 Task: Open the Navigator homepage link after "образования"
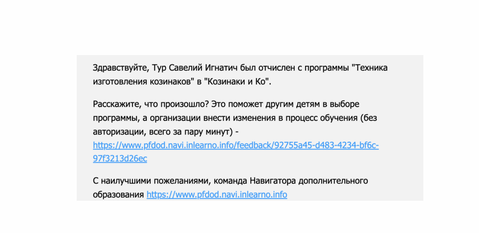217,194
